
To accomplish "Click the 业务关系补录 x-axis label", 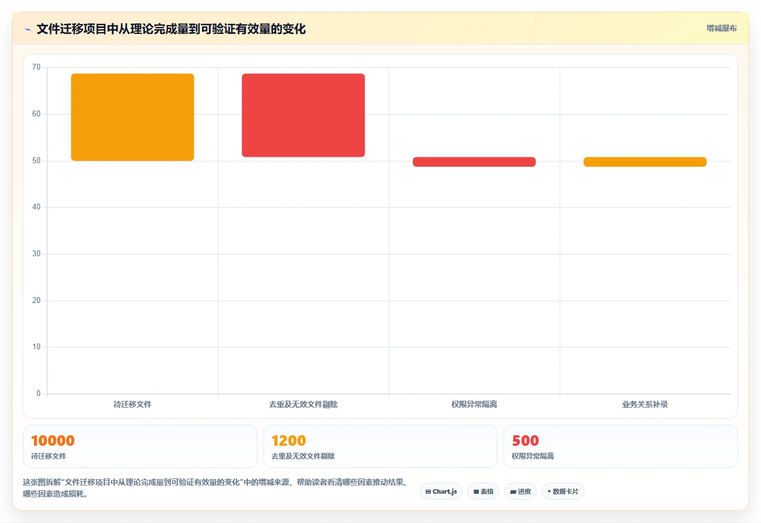I will 645,404.
